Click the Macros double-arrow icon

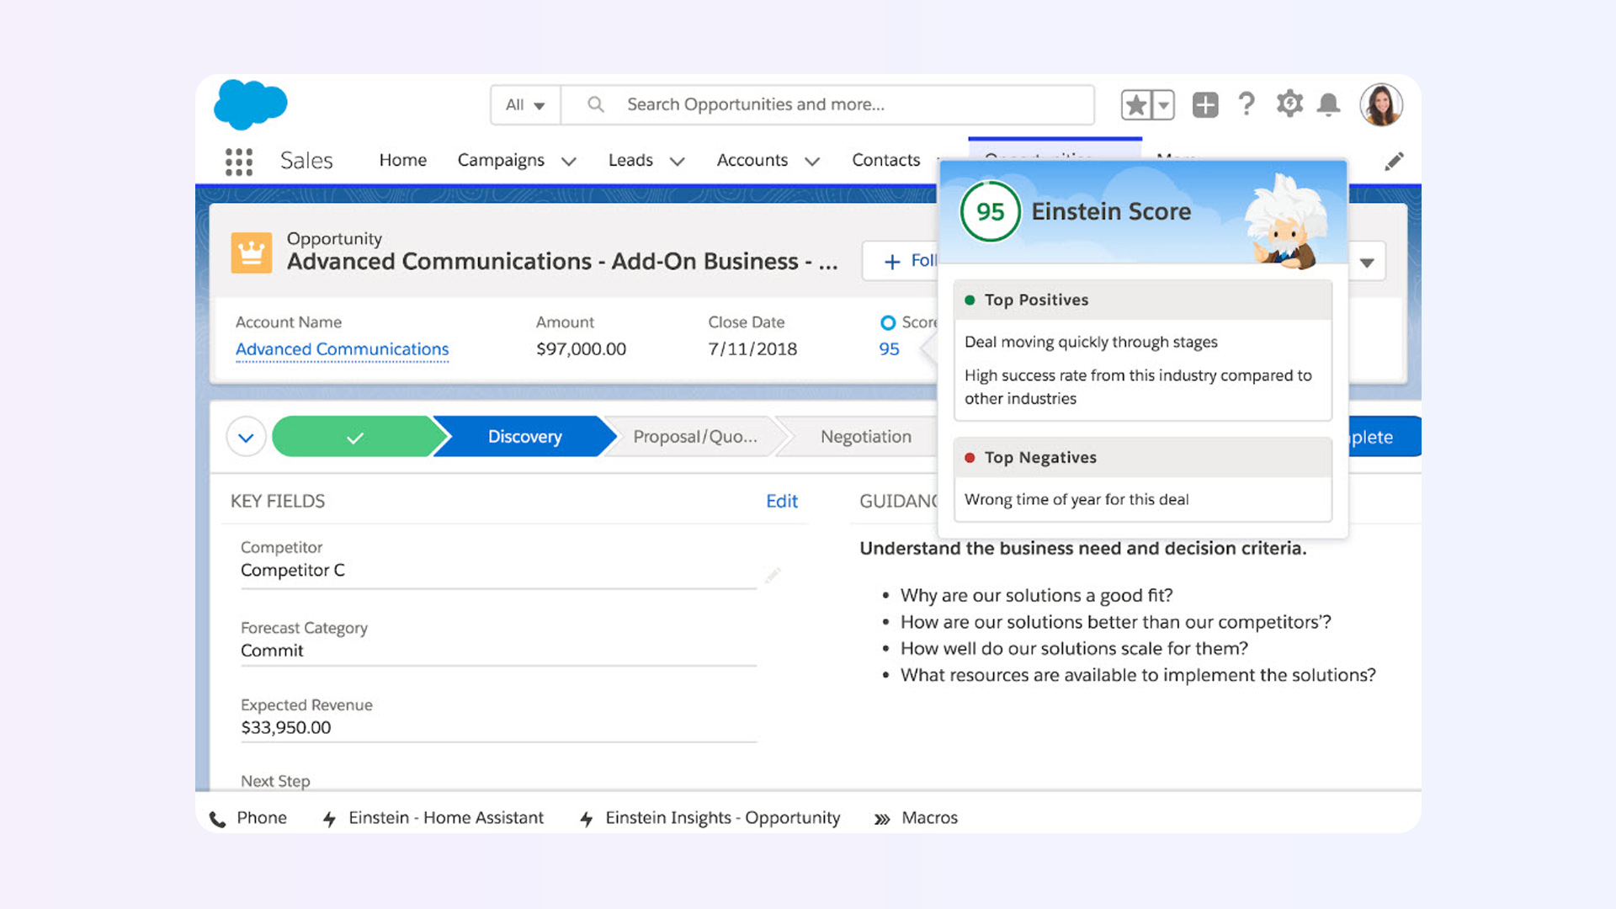(881, 820)
